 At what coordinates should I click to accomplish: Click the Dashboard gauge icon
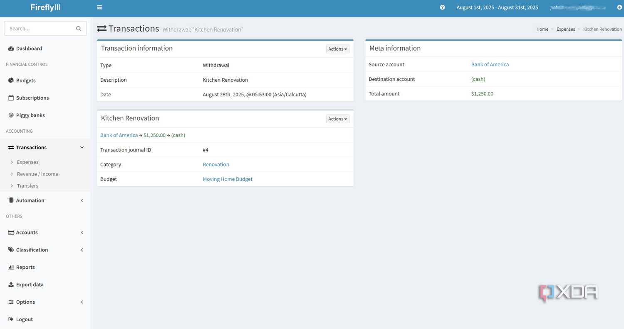11,49
